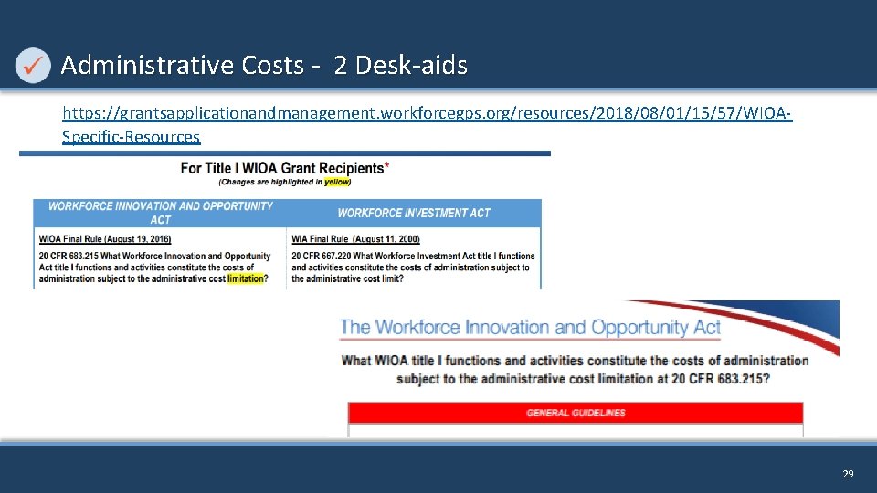Click the note 'Changes are highlighted in yellow'

pos(285,182)
